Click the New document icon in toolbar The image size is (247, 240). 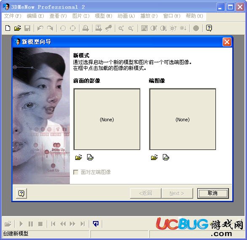tap(8, 28)
